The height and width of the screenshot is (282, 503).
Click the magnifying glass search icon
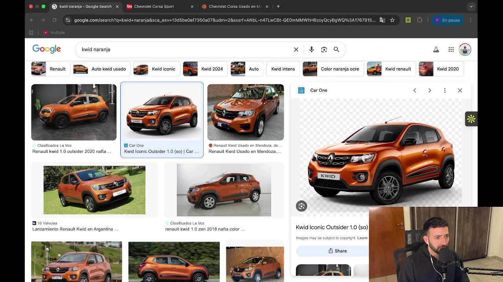336,49
